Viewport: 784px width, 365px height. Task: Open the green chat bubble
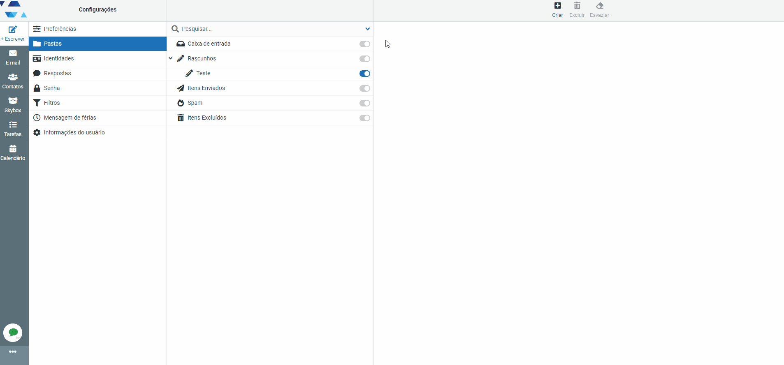click(13, 333)
